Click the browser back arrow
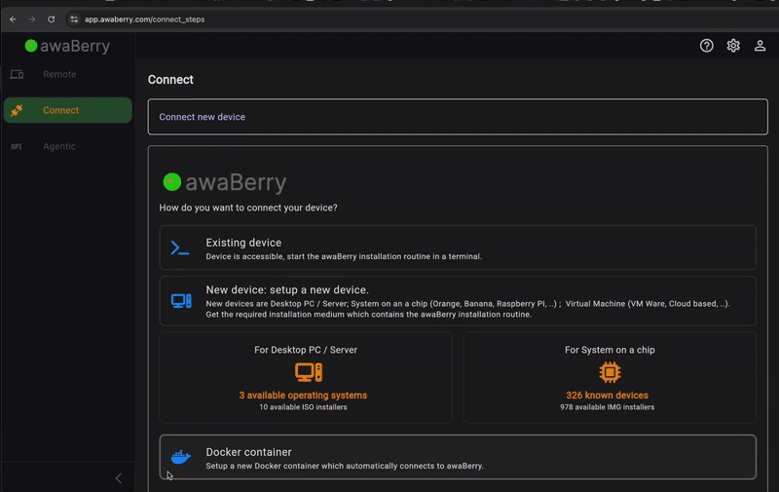The height and width of the screenshot is (492, 779). point(13,19)
